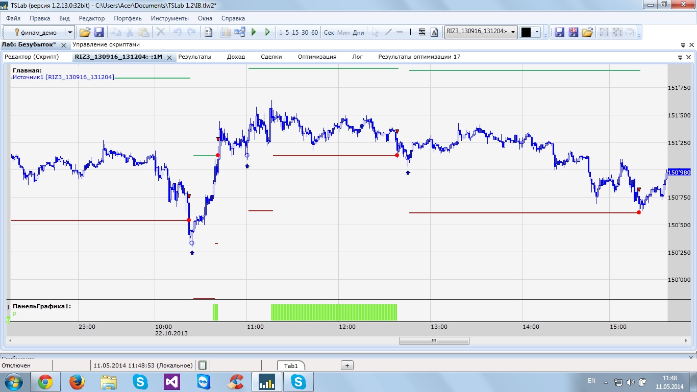This screenshot has height=392, width=697.
Task: Select the horizontal line drawing tool
Action: [x=400, y=32]
